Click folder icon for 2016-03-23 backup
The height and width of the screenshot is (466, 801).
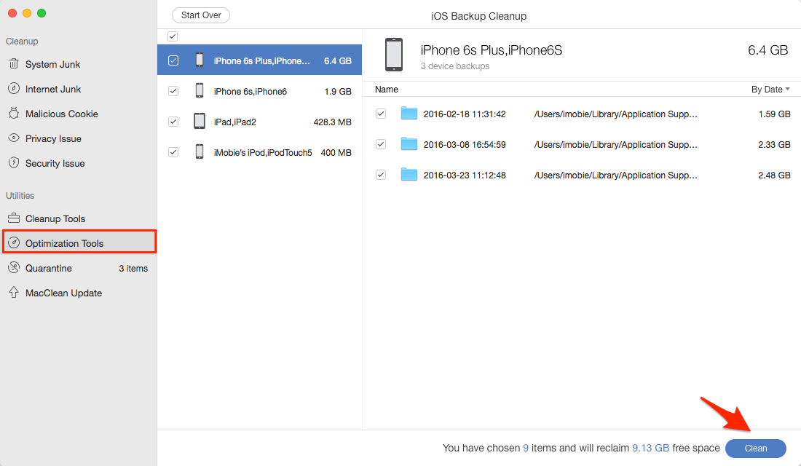pyautogui.click(x=409, y=175)
